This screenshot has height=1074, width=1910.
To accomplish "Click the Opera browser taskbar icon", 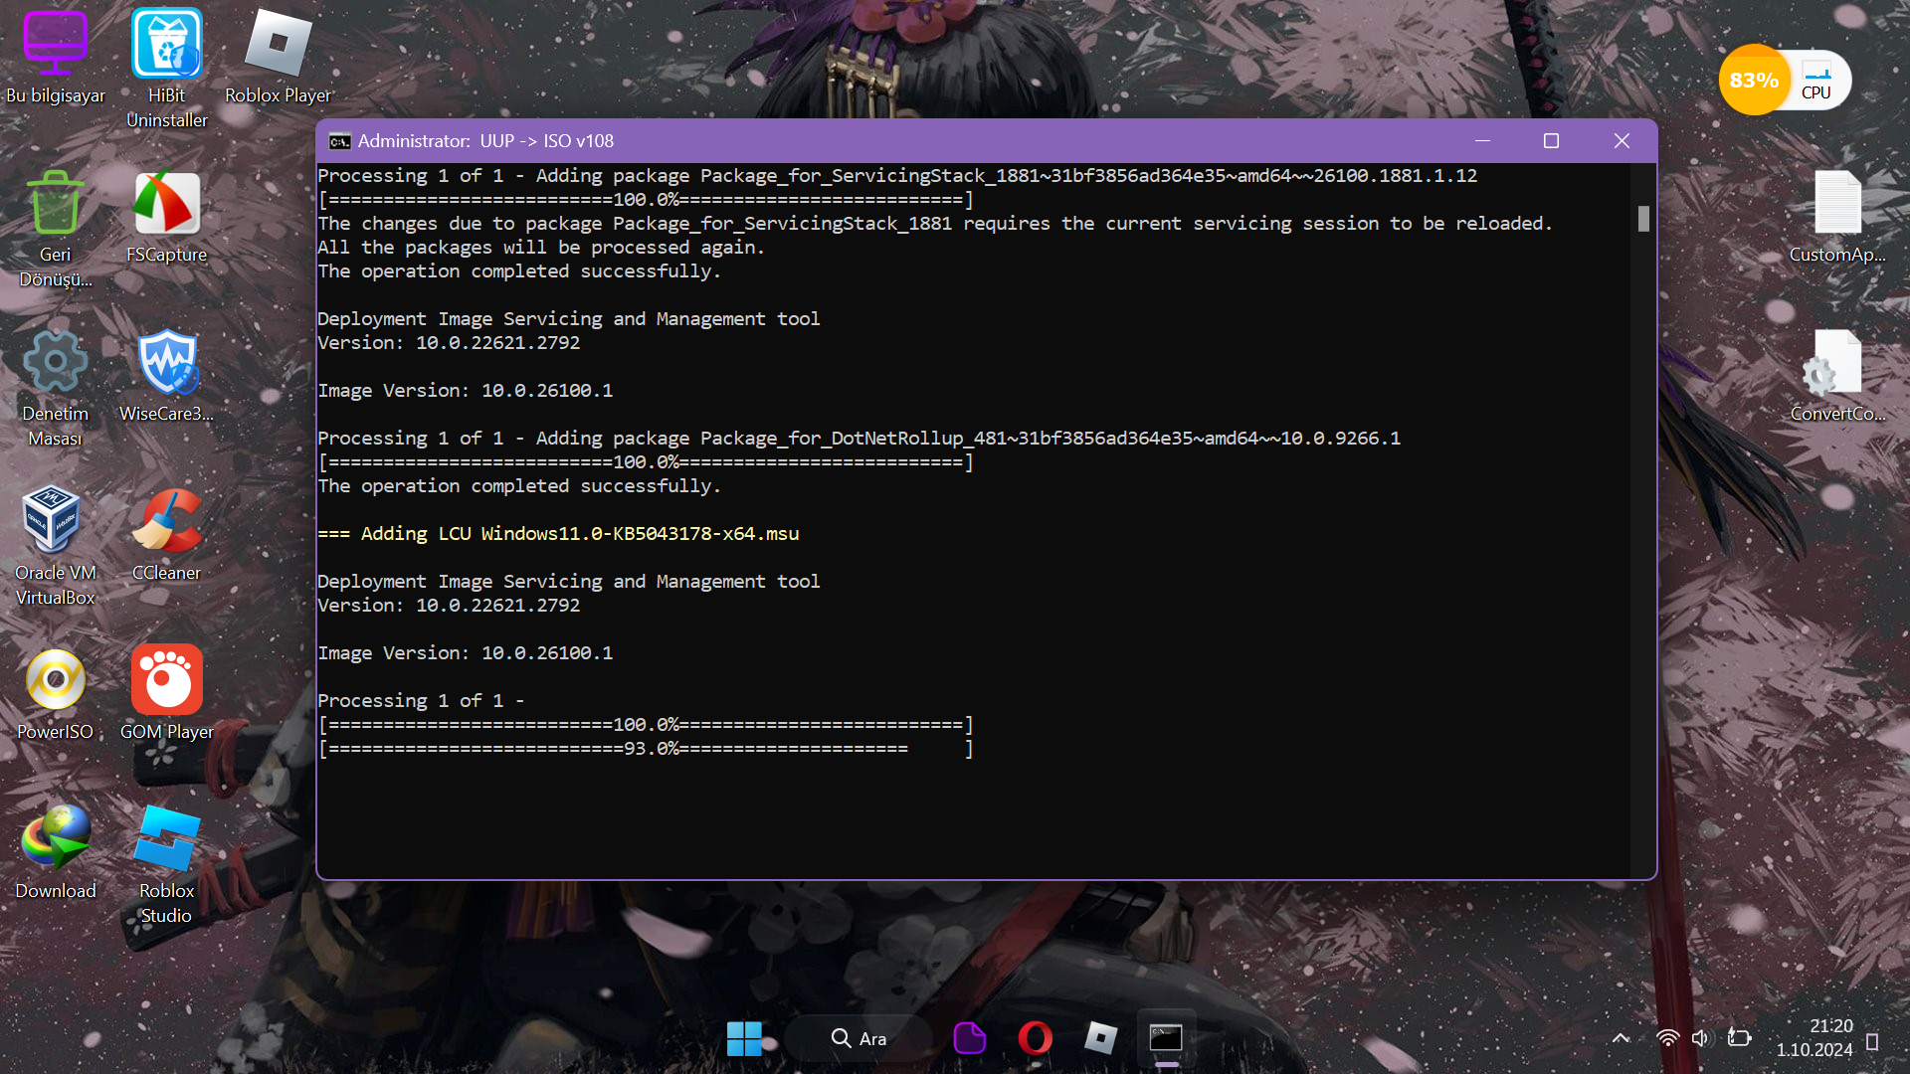I will point(1035,1038).
